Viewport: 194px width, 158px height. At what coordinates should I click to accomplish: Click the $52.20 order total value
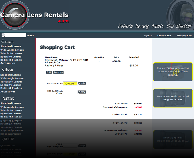[138, 114]
